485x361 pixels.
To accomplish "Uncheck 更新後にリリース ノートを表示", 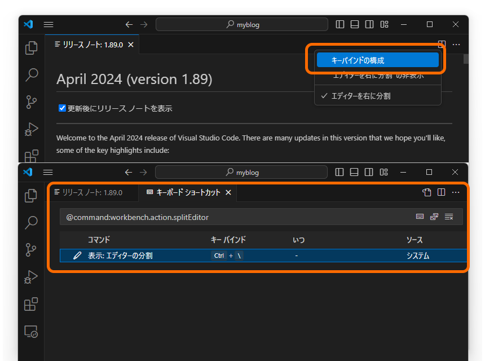I will (62, 108).
